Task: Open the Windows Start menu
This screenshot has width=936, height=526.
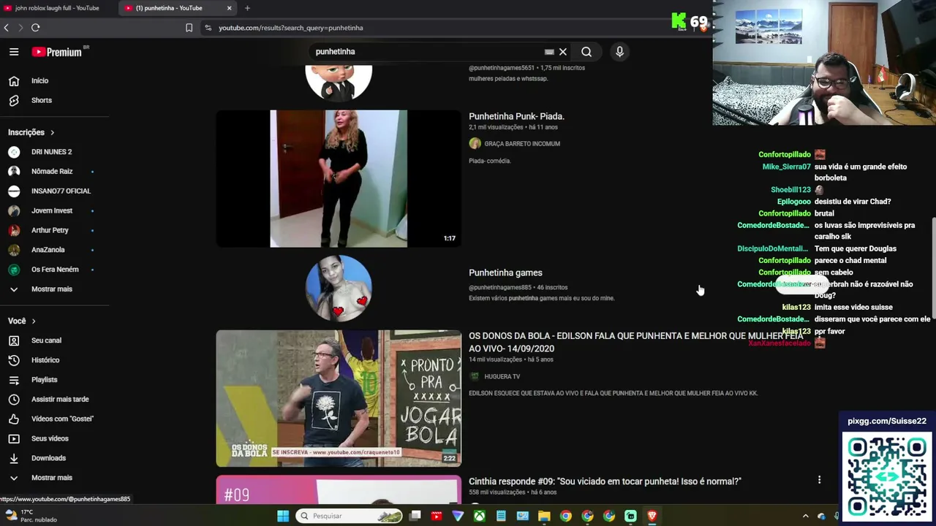Action: [283, 517]
